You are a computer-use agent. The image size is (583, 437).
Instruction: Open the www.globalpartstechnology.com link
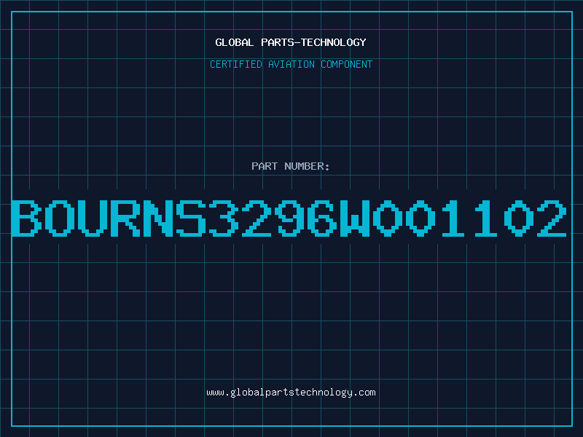[291, 393]
